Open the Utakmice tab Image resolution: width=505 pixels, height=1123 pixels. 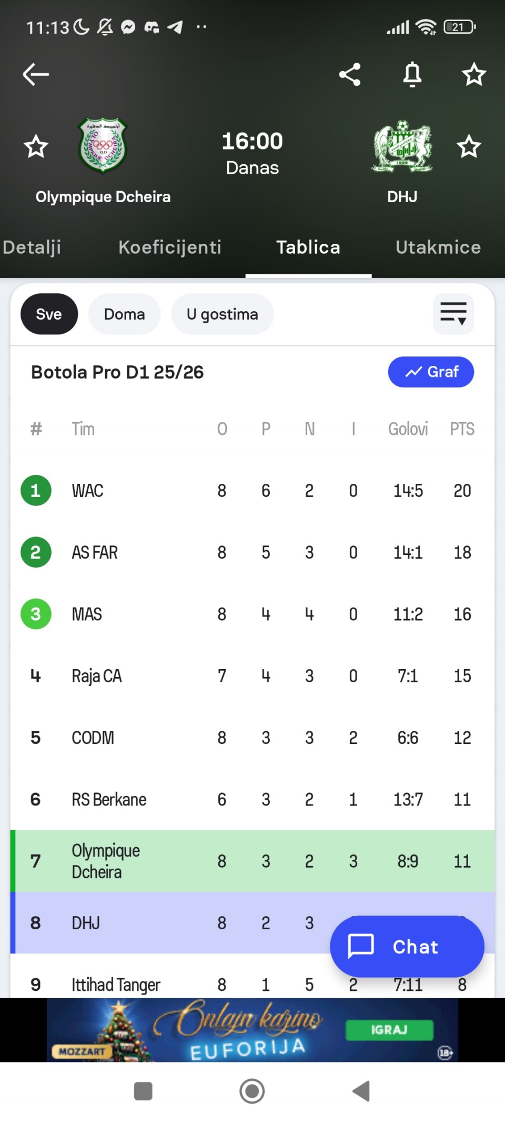pos(438,247)
